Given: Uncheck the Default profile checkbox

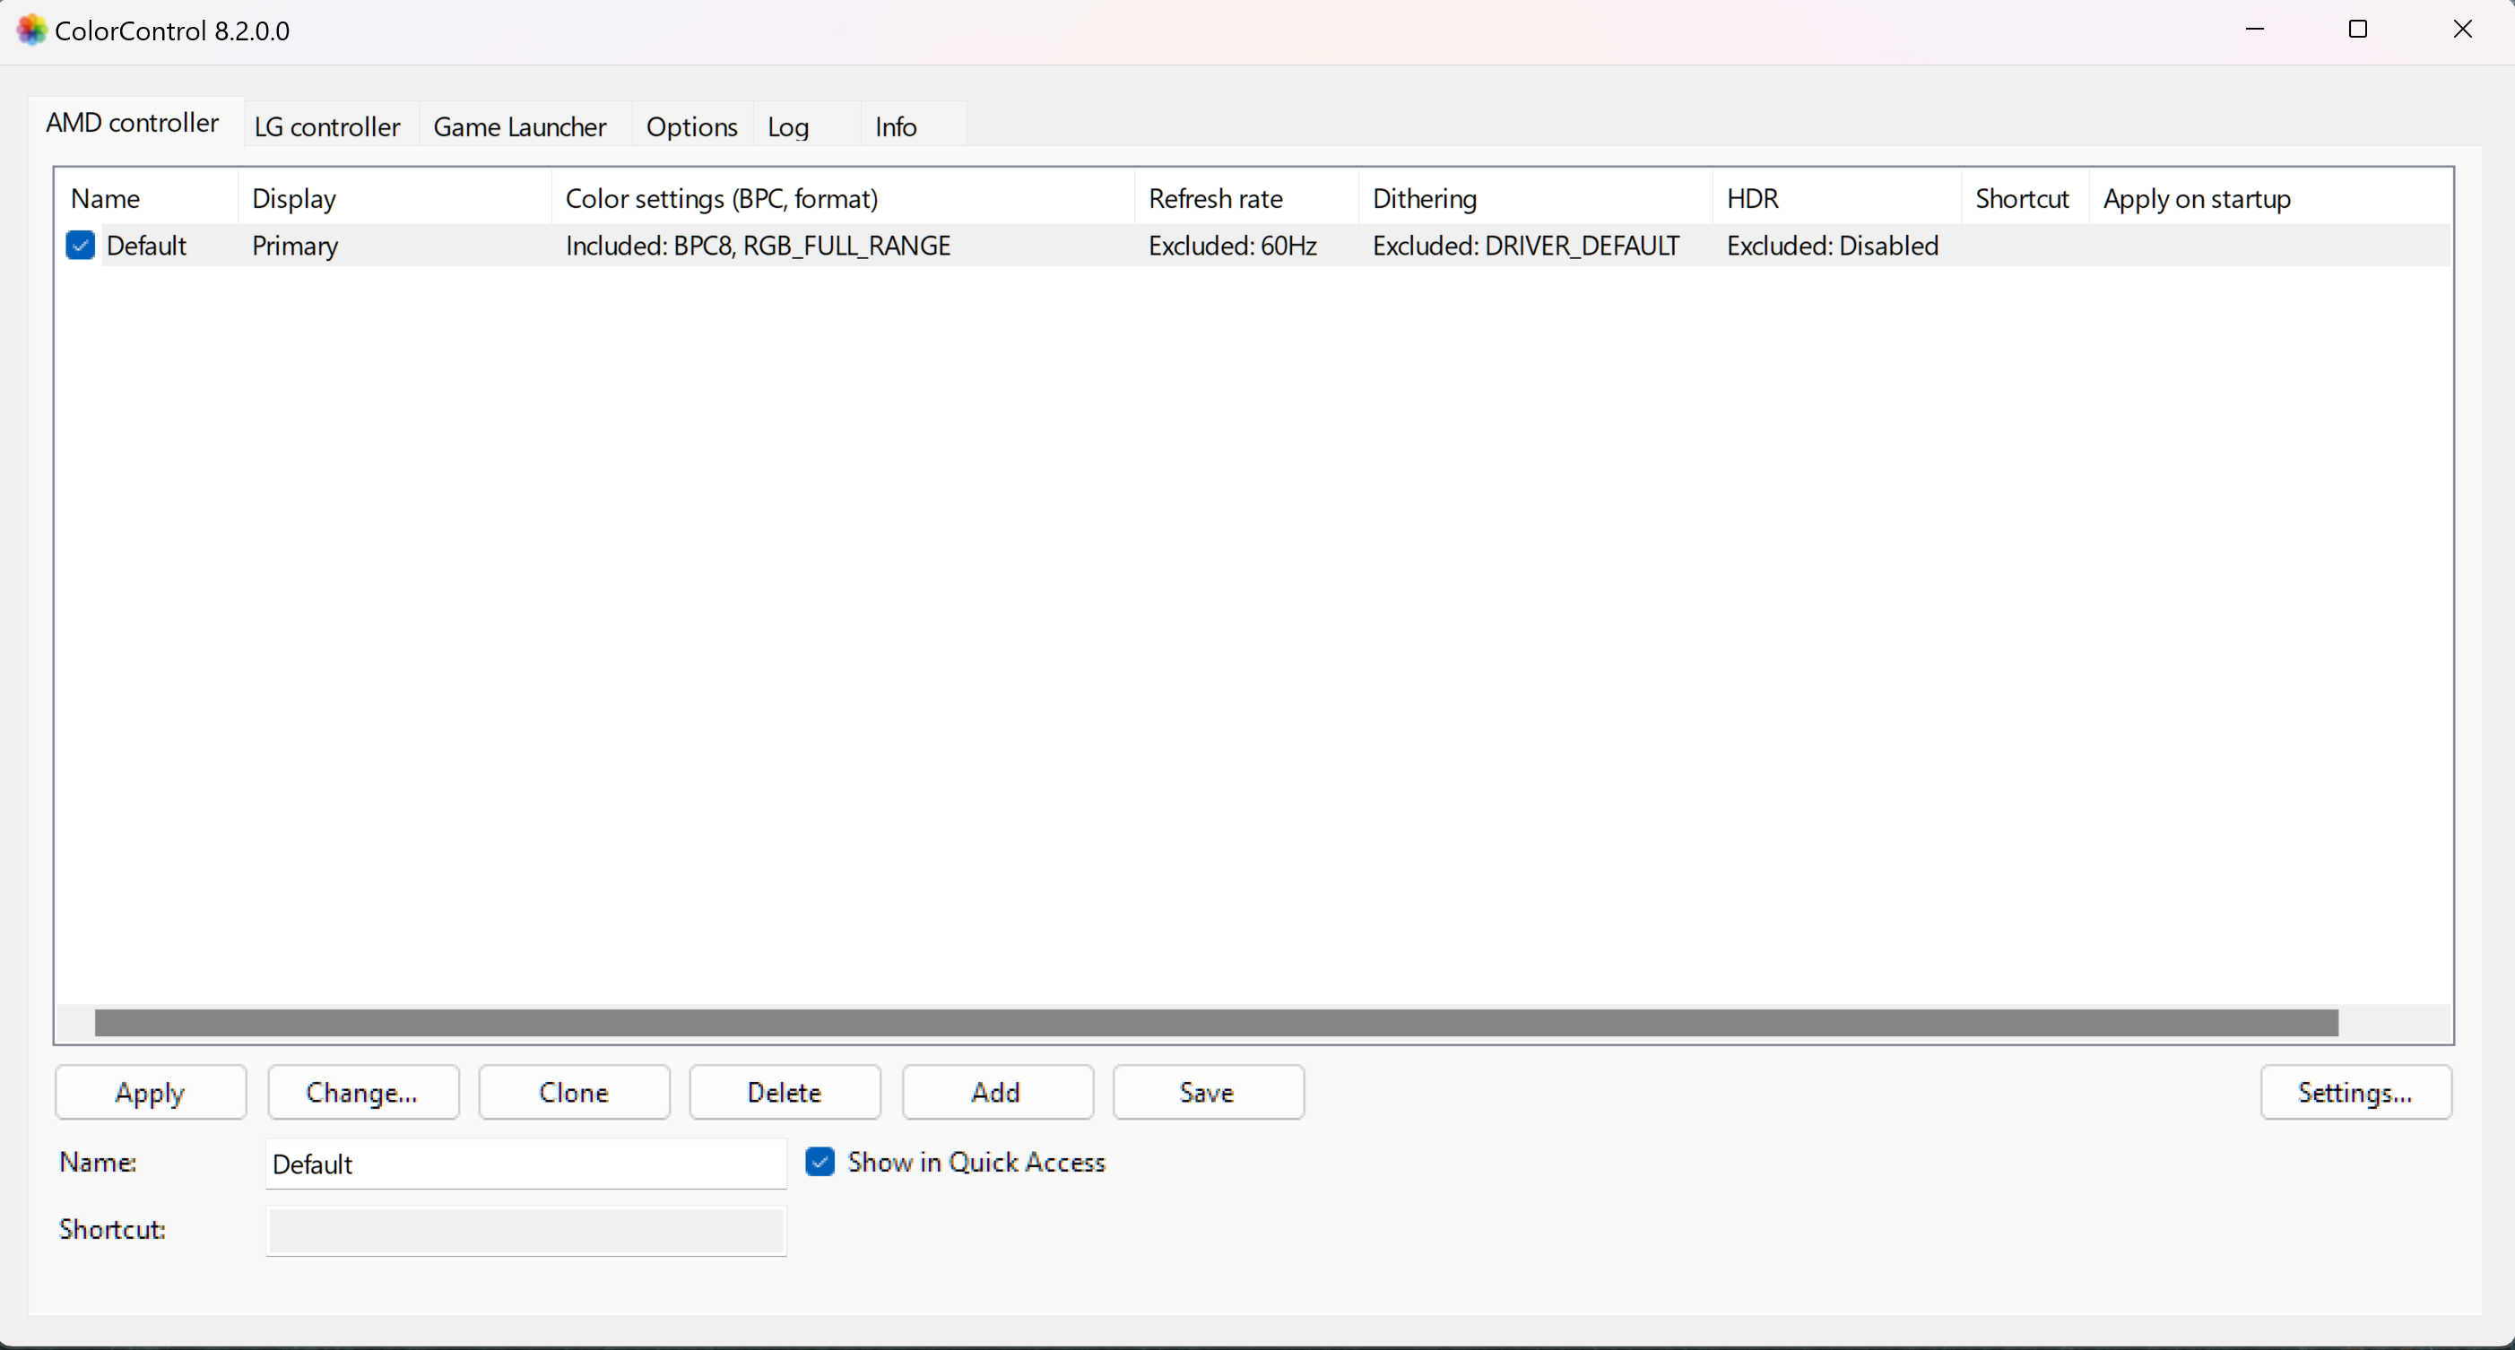Looking at the screenshot, I should 81,245.
